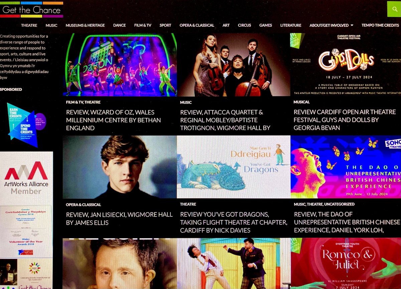Open the green search icon button
The height and width of the screenshot is (289, 401).
[x=394, y=9]
